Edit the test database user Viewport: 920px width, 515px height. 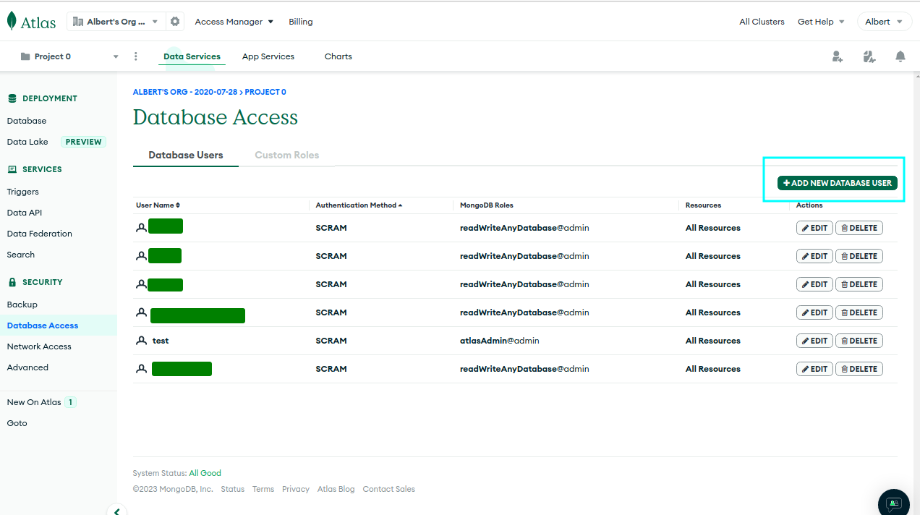(x=814, y=341)
